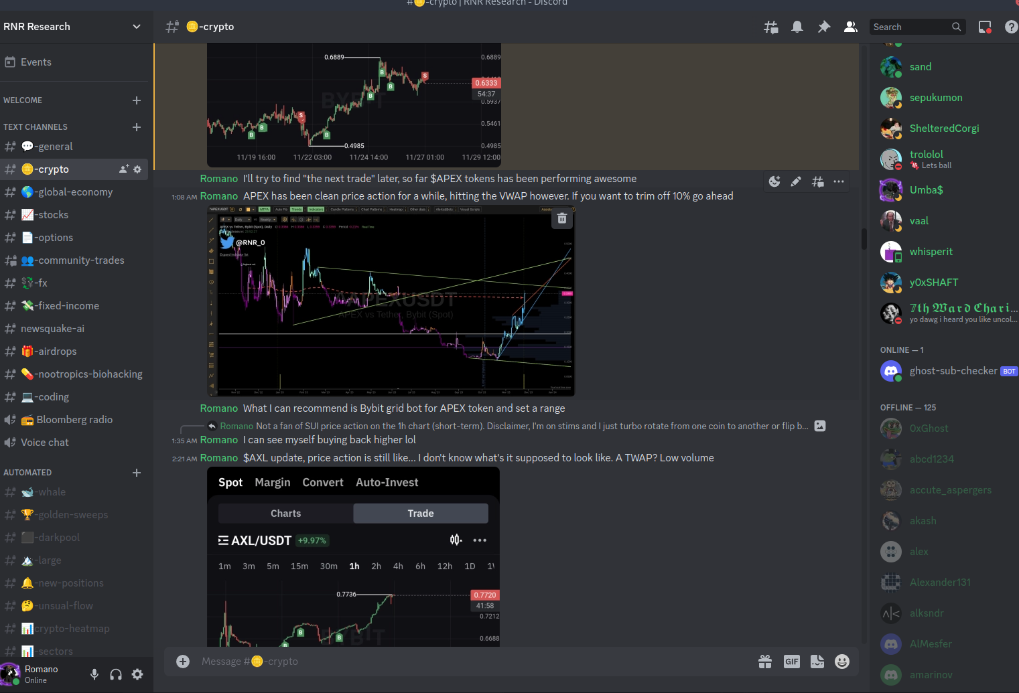Show pinned messages
1019x693 pixels.
[x=824, y=27]
